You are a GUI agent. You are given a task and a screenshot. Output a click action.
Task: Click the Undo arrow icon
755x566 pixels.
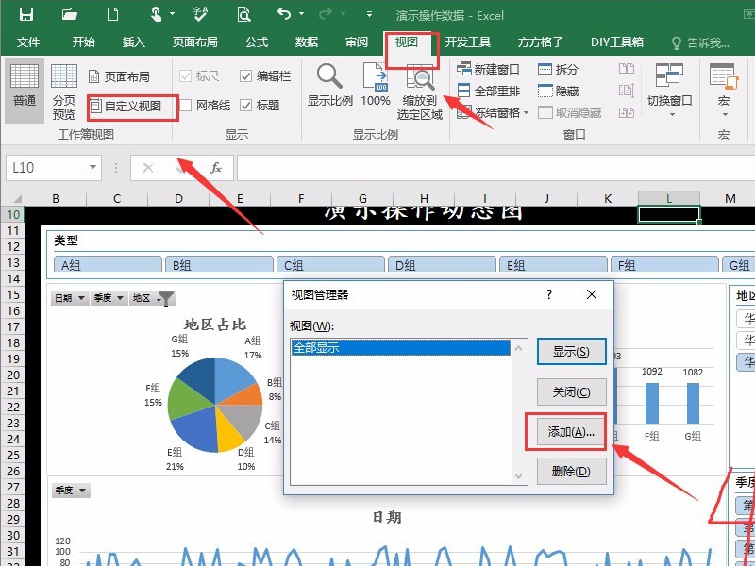tap(284, 14)
